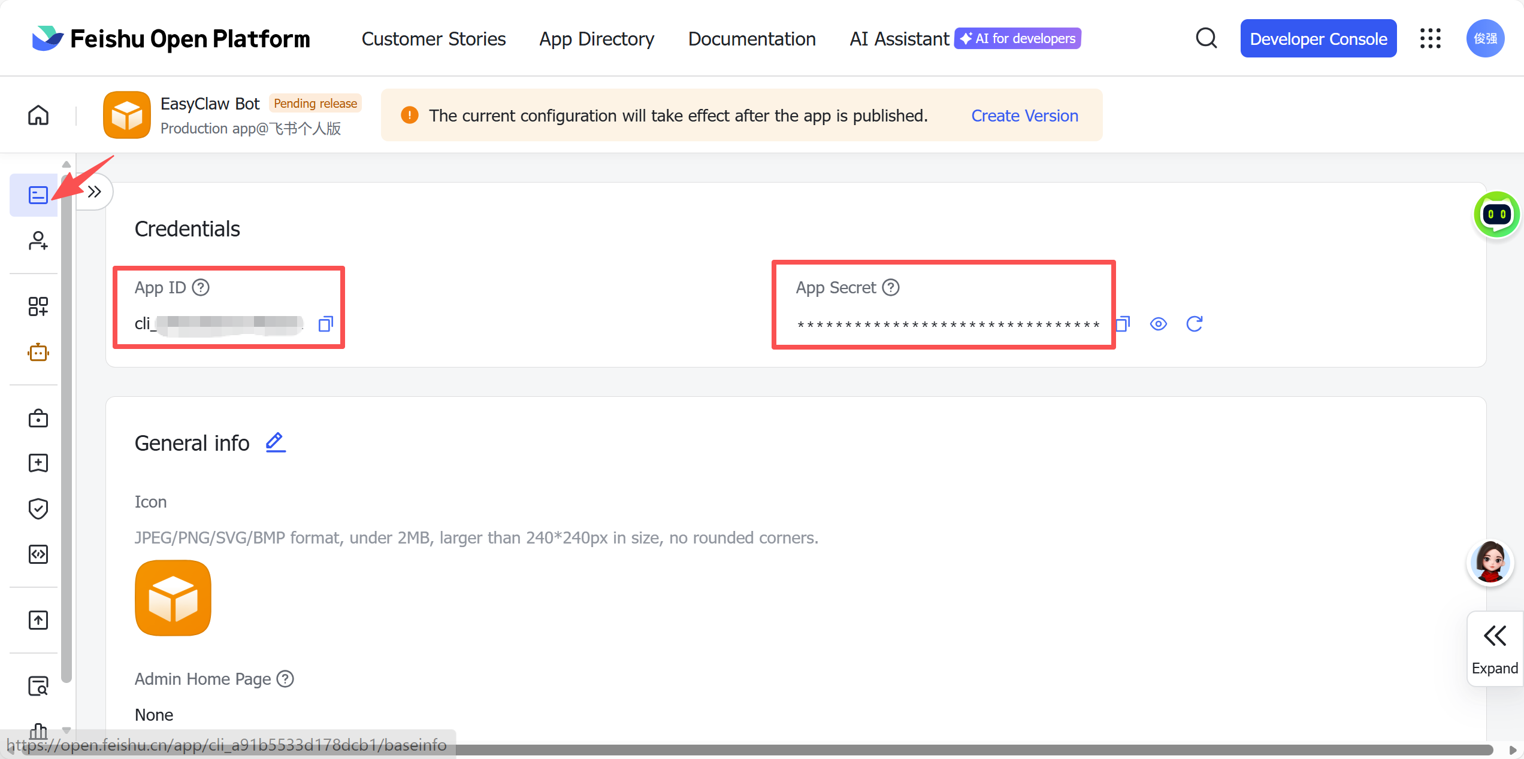
Task: Show the hidden App Secret
Action: [1158, 324]
